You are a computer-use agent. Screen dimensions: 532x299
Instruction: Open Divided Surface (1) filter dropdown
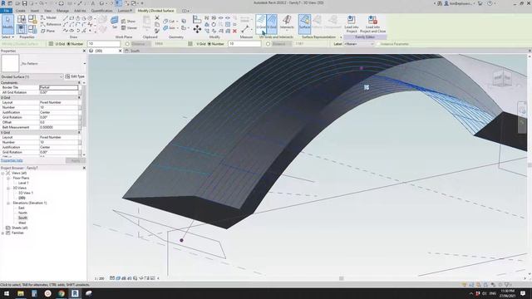tap(32, 76)
